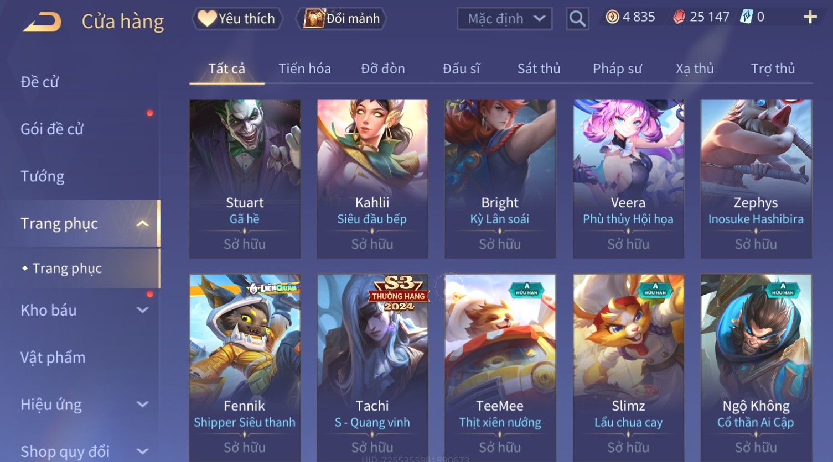Open Tachi S - Quang vinh skin card
This screenshot has height=462, width=833.
pyautogui.click(x=372, y=367)
